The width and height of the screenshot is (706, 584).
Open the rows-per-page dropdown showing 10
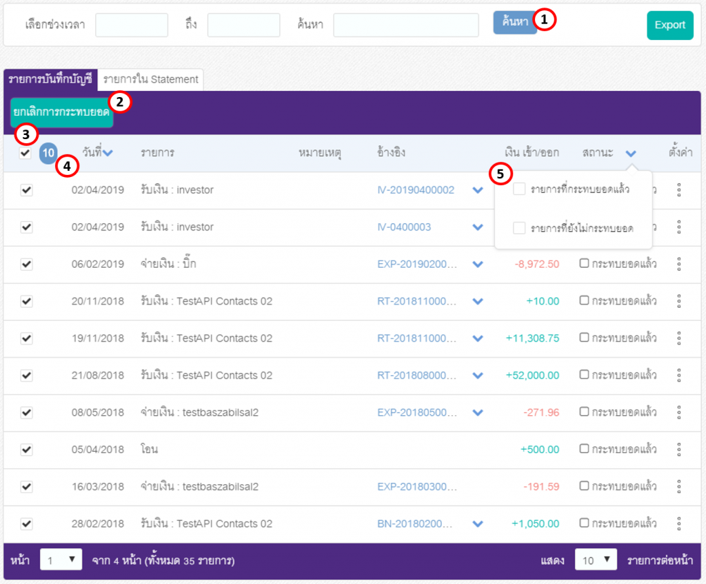[x=595, y=560]
